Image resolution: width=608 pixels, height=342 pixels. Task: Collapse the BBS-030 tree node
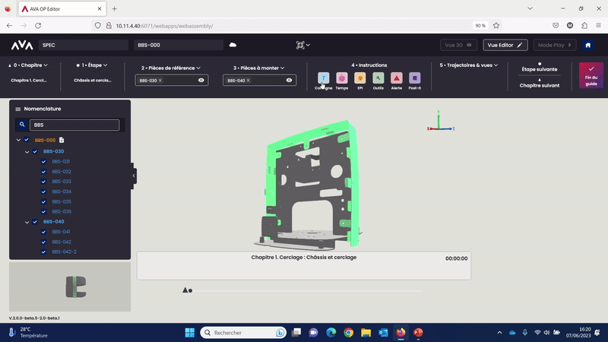tap(27, 151)
